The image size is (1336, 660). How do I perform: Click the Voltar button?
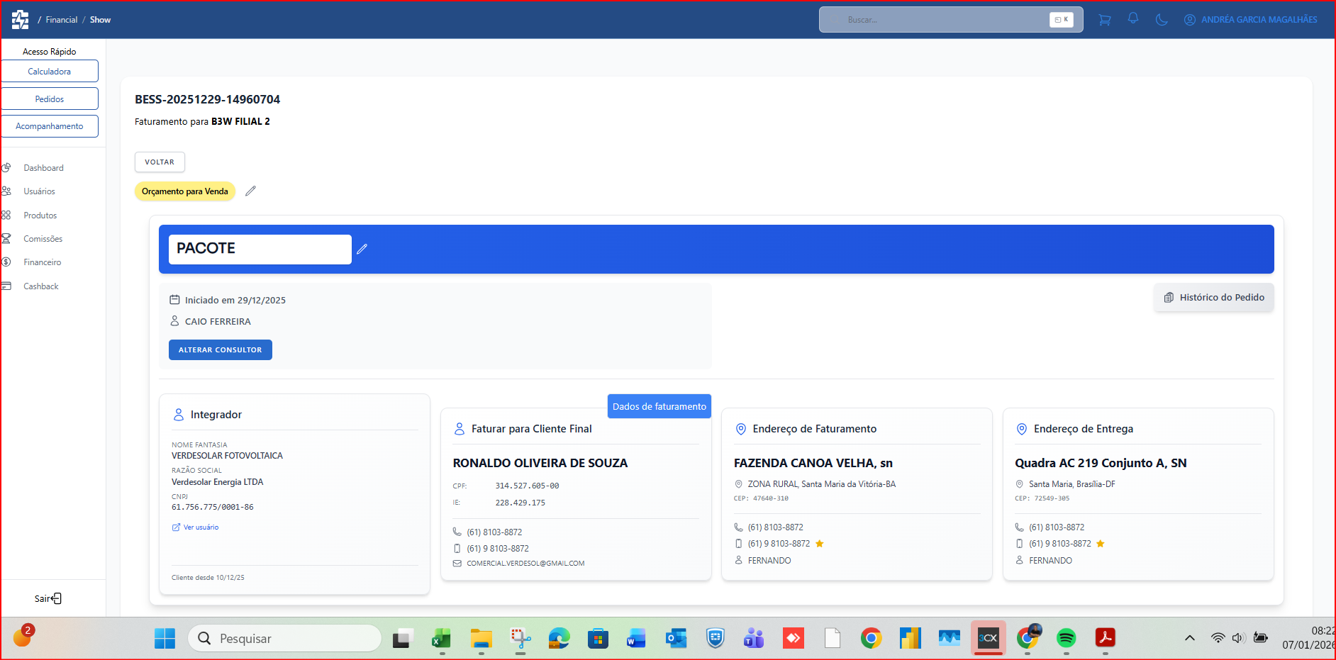pos(160,162)
